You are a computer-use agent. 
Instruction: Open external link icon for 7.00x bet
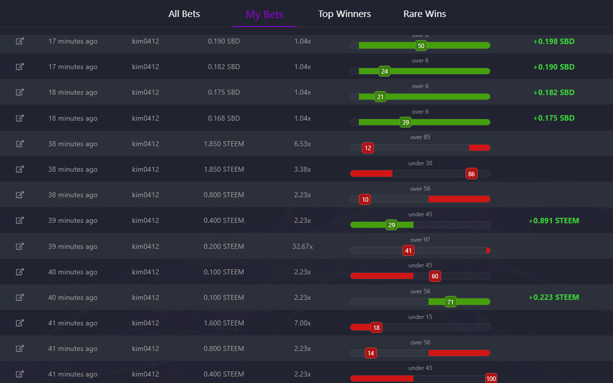coord(20,323)
